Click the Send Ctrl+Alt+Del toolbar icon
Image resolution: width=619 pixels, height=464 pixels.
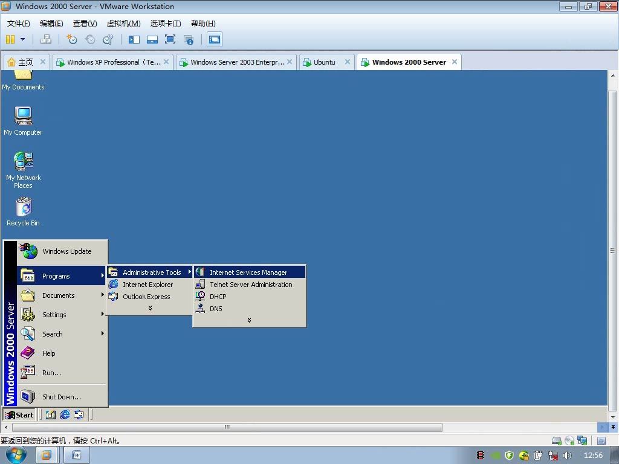(x=46, y=39)
